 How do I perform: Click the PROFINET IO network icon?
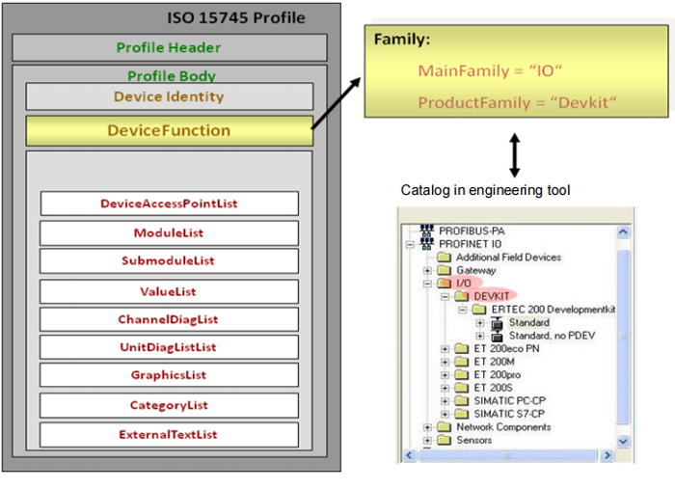coord(425,244)
